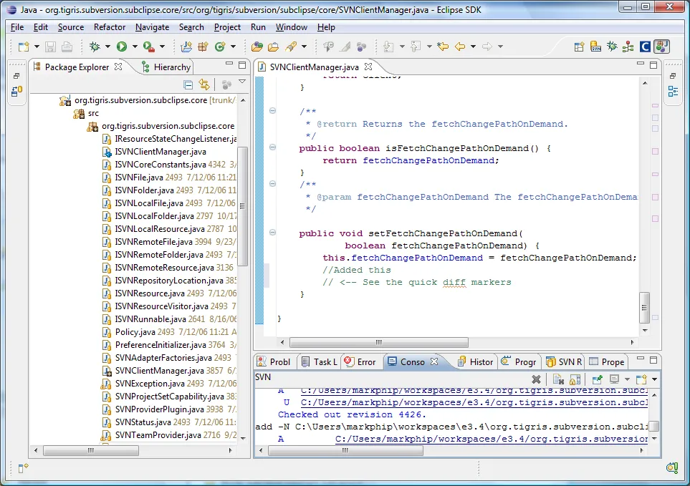Click the Run button in the toolbar
The height and width of the screenshot is (486, 690).
(122, 47)
